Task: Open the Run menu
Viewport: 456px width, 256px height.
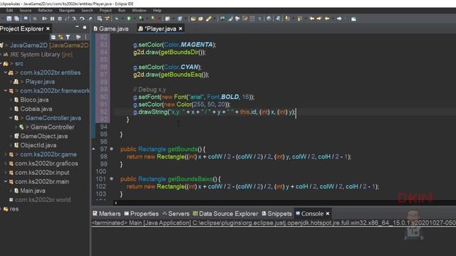Action: click(x=122, y=11)
